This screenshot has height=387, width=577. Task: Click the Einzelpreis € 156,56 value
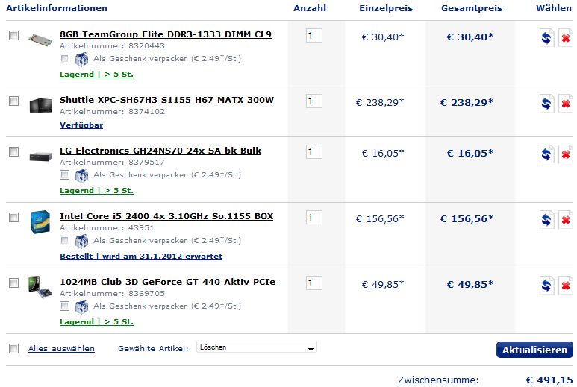coord(380,219)
